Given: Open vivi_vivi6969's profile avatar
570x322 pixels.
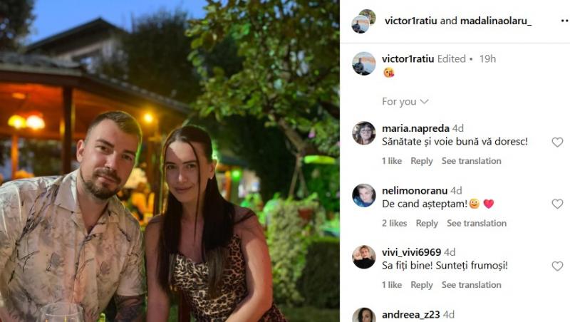Looking at the screenshot, I should pos(364,257).
